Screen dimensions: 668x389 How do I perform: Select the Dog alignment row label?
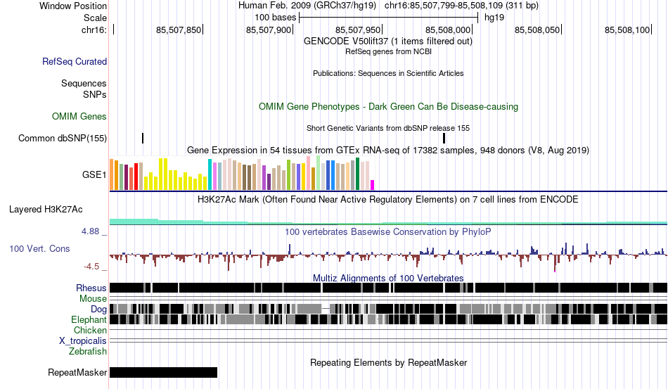coord(98,310)
